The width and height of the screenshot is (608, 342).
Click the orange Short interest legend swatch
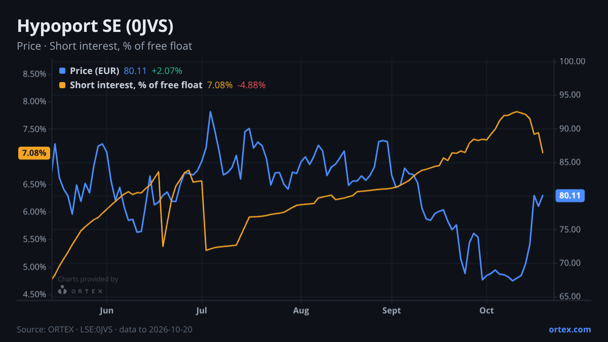(x=62, y=85)
